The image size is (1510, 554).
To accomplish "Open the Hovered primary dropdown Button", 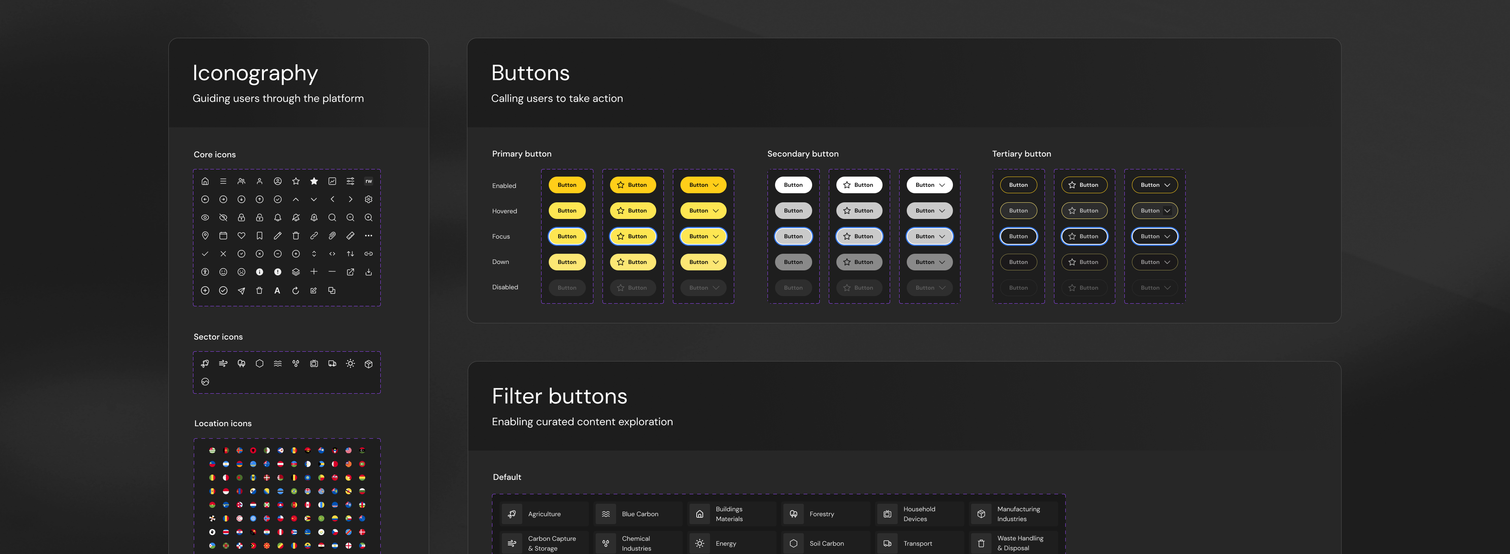I will [x=704, y=211].
